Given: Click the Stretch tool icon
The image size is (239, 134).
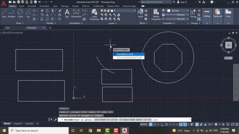Looking at the screenshot, I should click(42, 19).
